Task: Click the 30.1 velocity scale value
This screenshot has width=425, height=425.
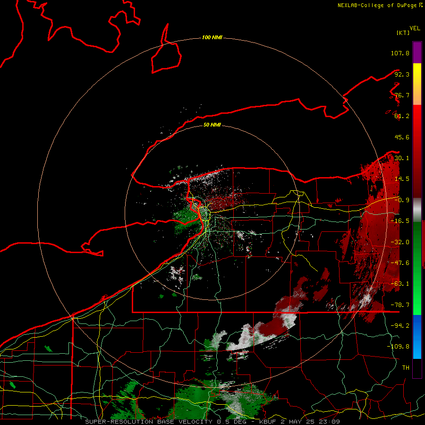Action: (402, 158)
